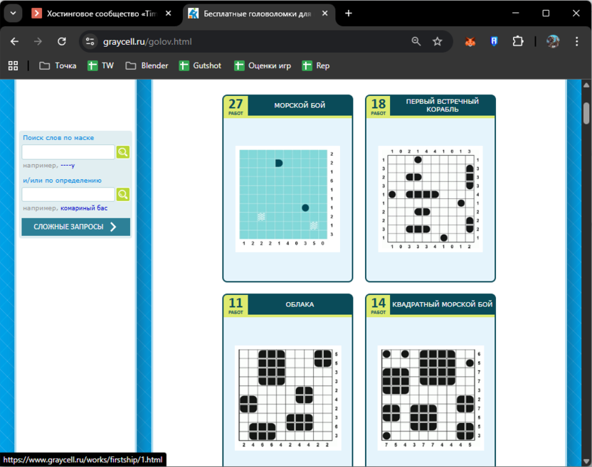Switch to the Бесплатные головоломки tab
The width and height of the screenshot is (592, 467).
[x=258, y=14]
